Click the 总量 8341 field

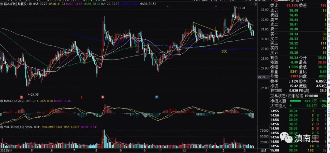point(284,72)
